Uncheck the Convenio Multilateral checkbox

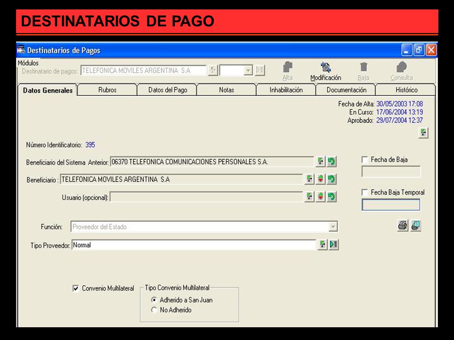[76, 289]
